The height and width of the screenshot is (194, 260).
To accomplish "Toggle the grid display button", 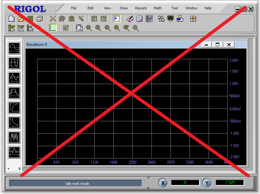I will (53, 28).
